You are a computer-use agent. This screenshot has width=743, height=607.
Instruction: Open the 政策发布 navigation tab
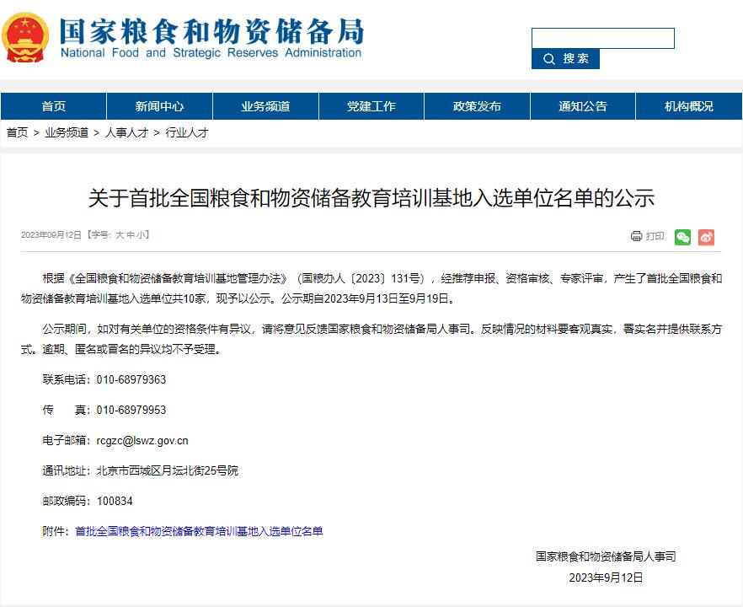click(477, 106)
